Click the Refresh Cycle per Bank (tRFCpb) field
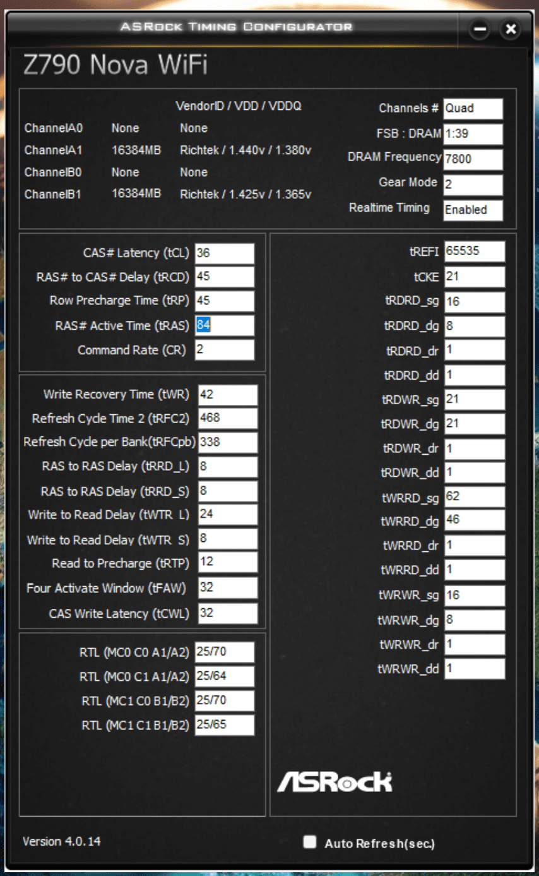This screenshot has width=539, height=876. [227, 442]
